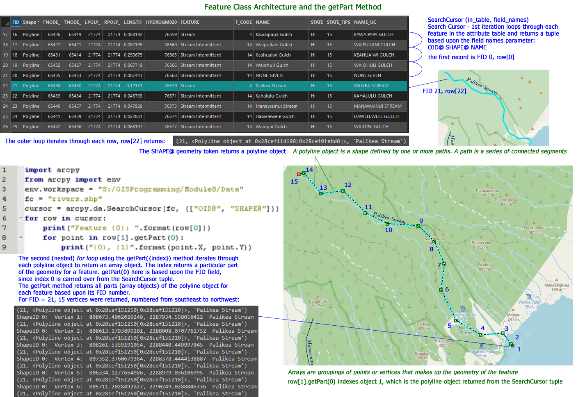This screenshot has height=397, width=585.
Task: Click the 65438 FNODE cell
Action: pyautogui.click(x=52, y=86)
